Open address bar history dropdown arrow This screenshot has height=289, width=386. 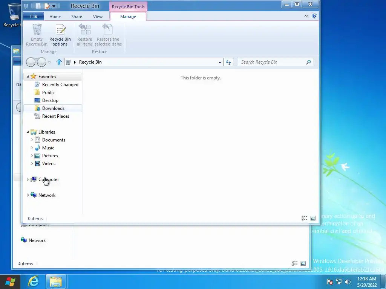coord(220,62)
